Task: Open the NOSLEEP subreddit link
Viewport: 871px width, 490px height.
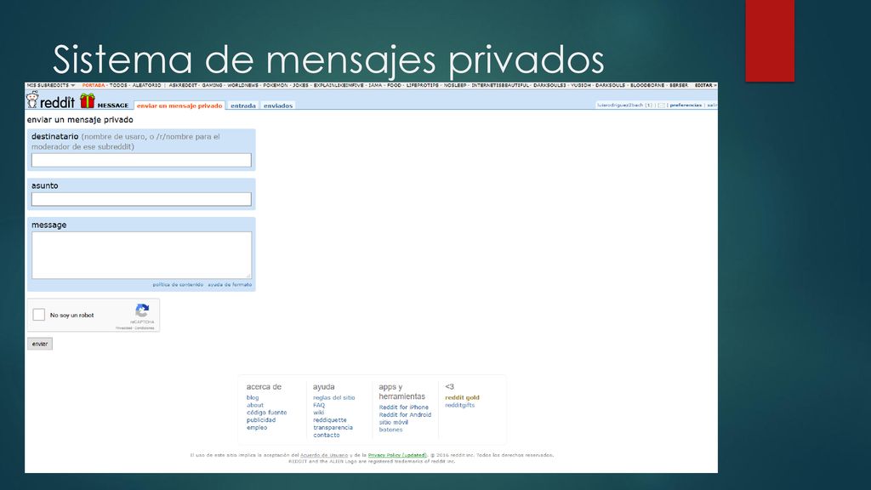Action: pyautogui.click(x=455, y=86)
